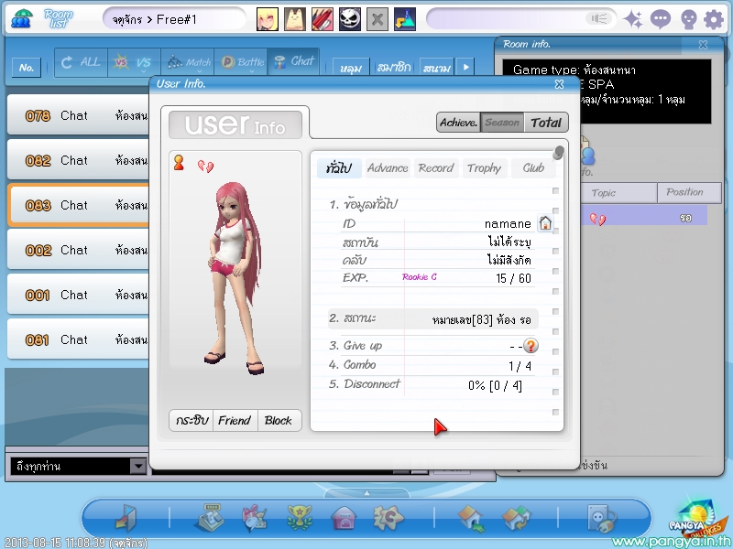Image resolution: width=733 pixels, height=549 pixels.
Task: Sort room list by No. column
Action: [27, 68]
